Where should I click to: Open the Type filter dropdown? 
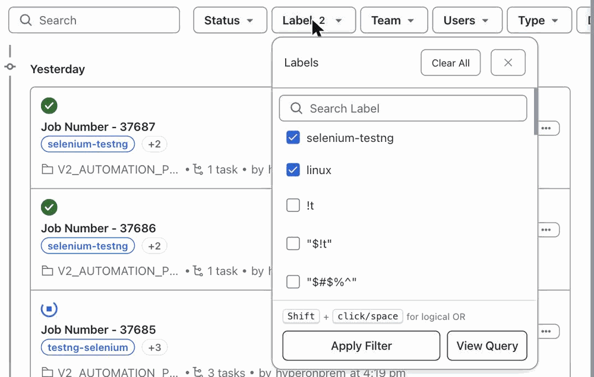[x=539, y=20]
